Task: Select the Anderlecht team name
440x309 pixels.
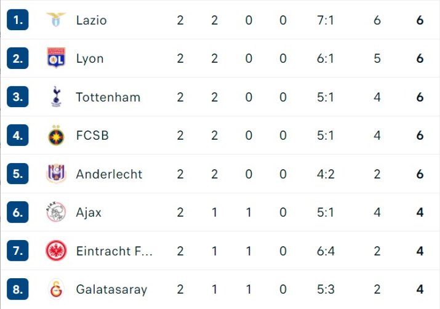Action: point(109,174)
